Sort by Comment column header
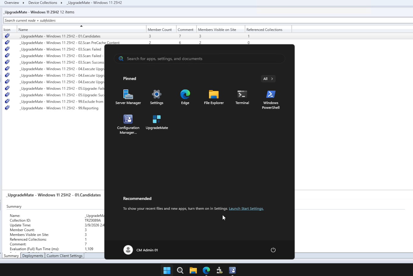The width and height of the screenshot is (413, 276). coord(186,29)
